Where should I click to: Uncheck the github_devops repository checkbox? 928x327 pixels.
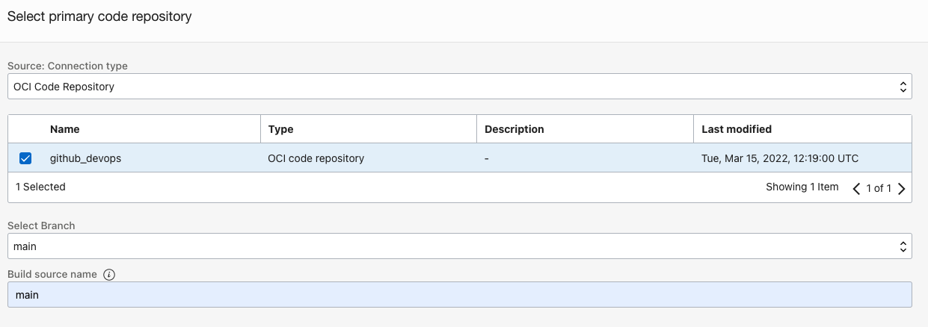pyautogui.click(x=25, y=158)
